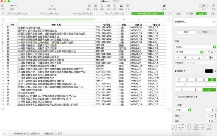
Task: Open the 字符样式 character style dropdown
Action: pos(201,63)
